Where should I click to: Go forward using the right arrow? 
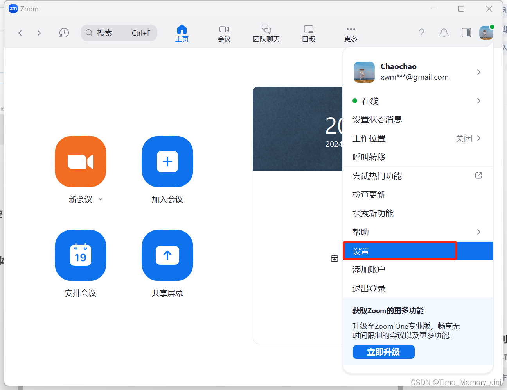coord(39,33)
